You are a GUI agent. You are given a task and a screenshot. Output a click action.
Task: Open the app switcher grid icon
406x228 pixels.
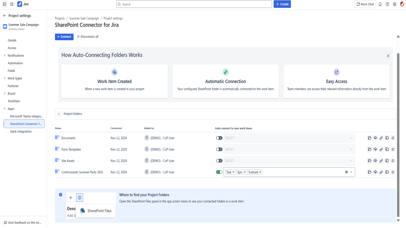click(12, 4)
